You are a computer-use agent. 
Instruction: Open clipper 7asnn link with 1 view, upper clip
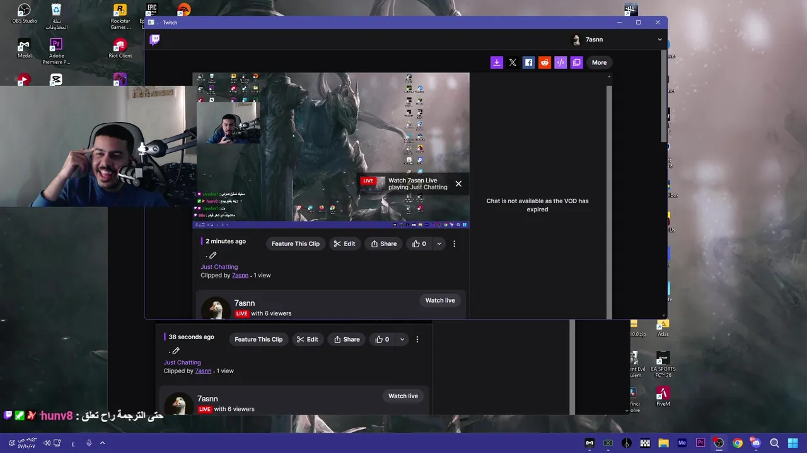[240, 275]
